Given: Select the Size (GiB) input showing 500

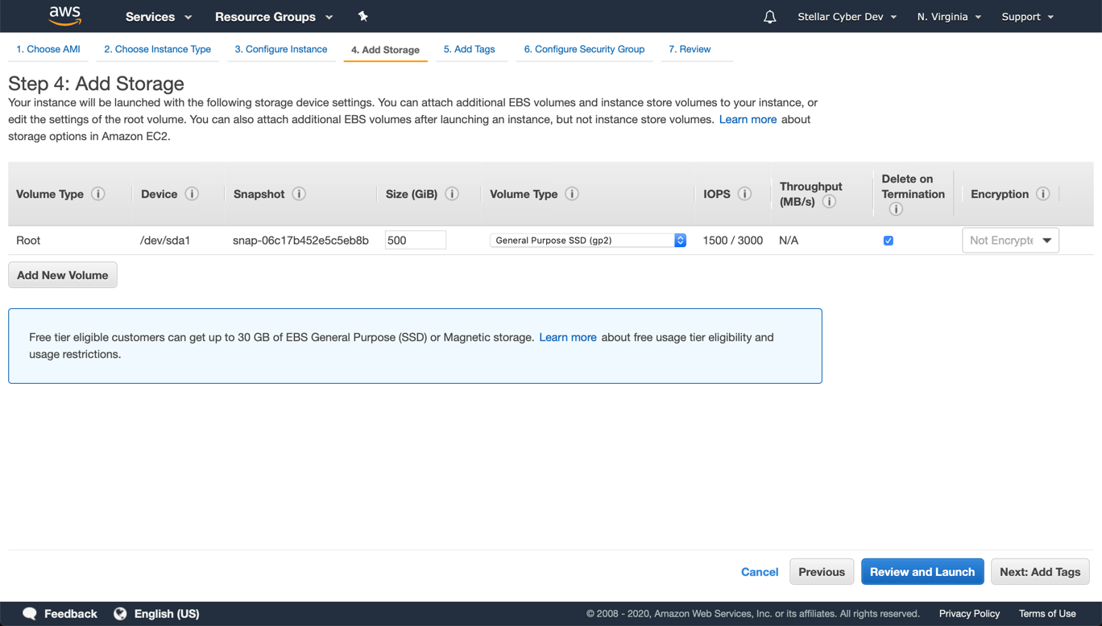Looking at the screenshot, I should pyautogui.click(x=415, y=240).
